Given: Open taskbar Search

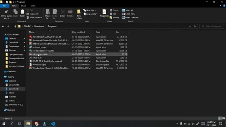Looking at the screenshot, I should pyautogui.click(x=12, y=124).
